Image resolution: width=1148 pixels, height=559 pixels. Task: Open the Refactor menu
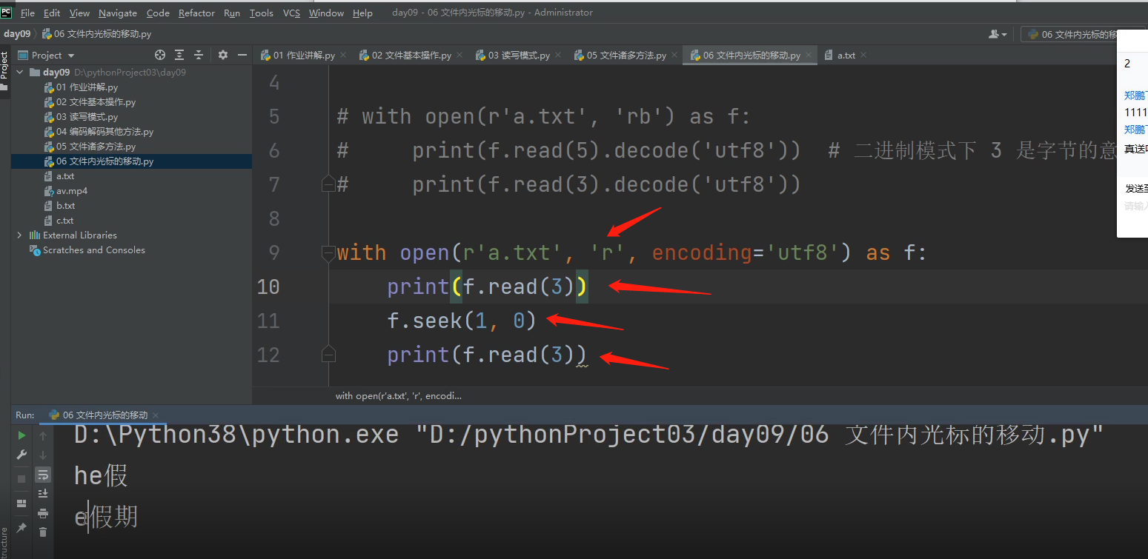[196, 13]
